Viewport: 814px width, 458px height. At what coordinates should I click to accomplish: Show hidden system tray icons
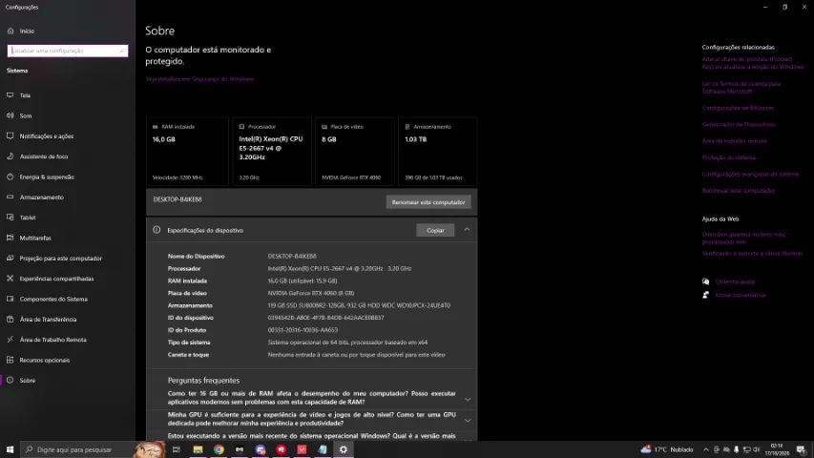[x=706, y=449]
